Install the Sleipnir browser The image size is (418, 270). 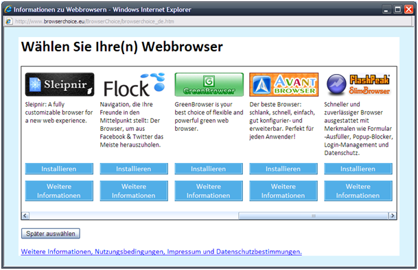coord(59,169)
